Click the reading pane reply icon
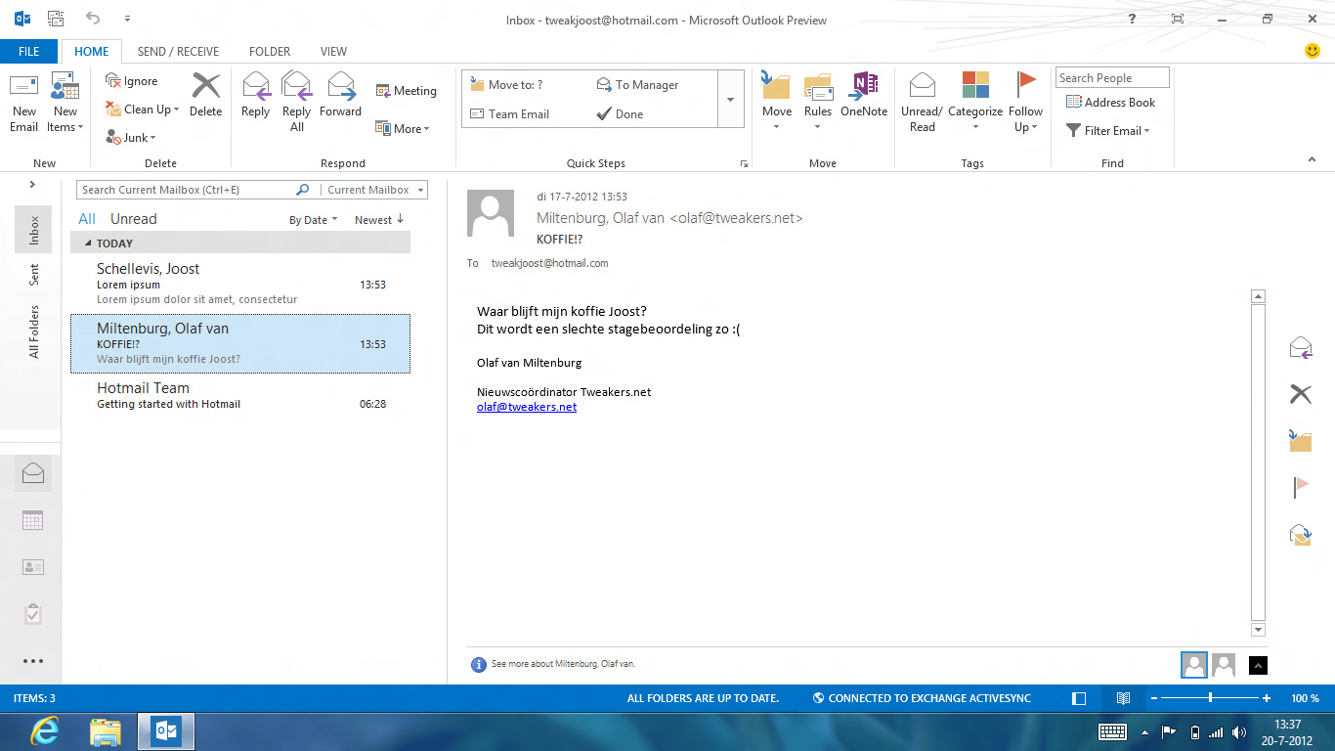The width and height of the screenshot is (1335, 751). [x=1300, y=347]
